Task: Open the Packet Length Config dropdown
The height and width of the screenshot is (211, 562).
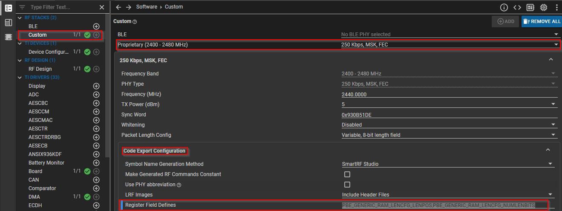Action: coord(450,135)
